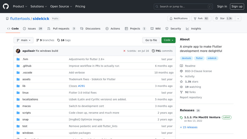Select the devtools topic tag
The width and height of the screenshot is (247, 139).
[x=186, y=58]
